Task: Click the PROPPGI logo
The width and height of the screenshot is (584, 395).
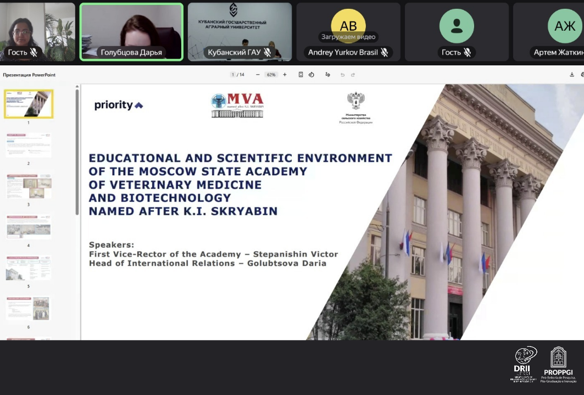Action: click(x=558, y=364)
